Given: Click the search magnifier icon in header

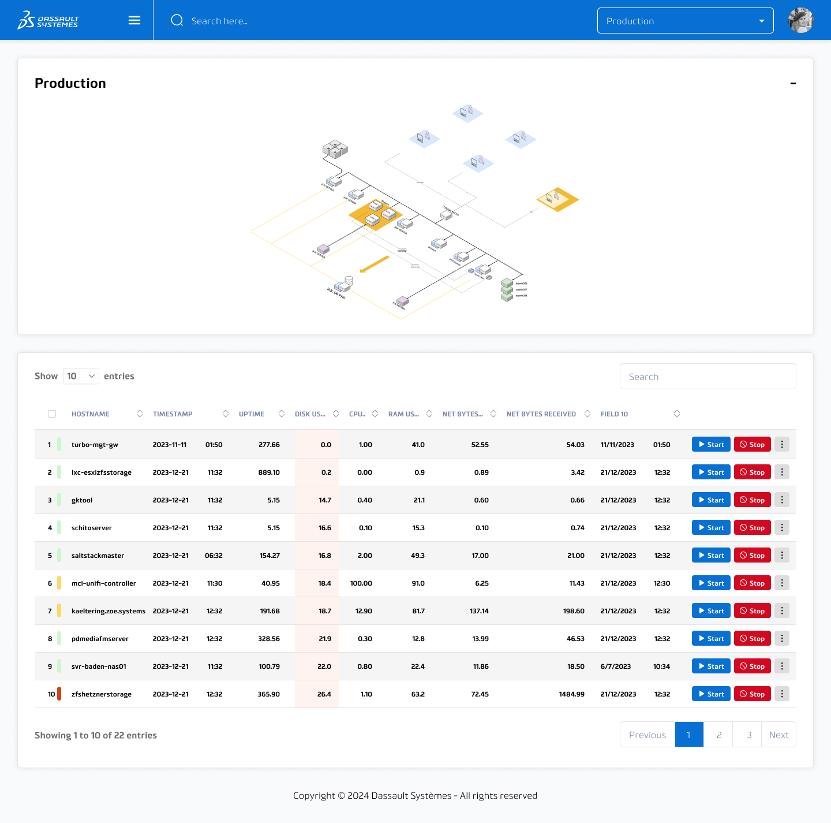Looking at the screenshot, I should pyautogui.click(x=177, y=20).
